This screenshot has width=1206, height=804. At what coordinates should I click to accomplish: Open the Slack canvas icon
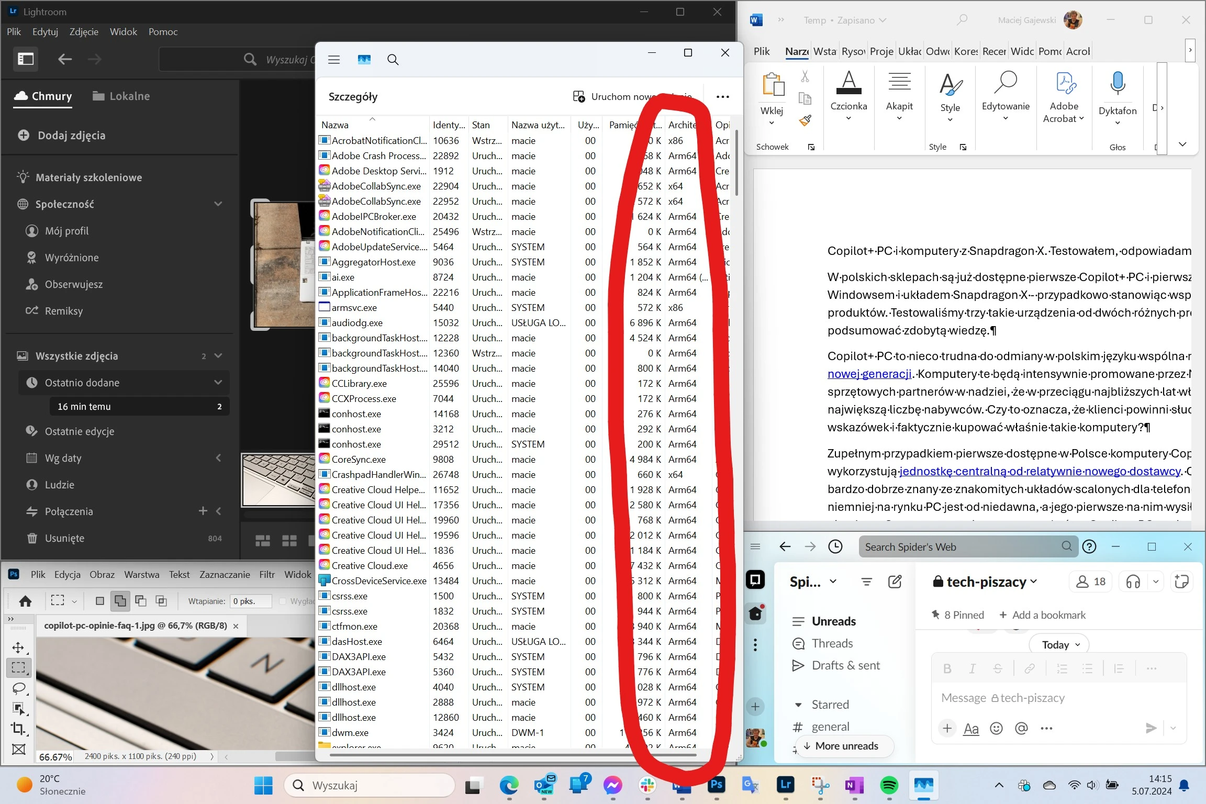point(1181,582)
